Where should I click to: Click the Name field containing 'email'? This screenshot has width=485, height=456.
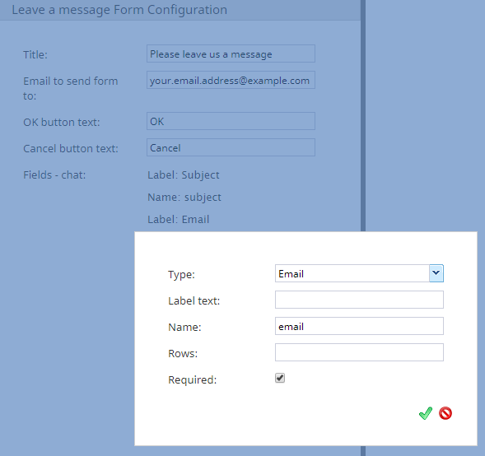(359, 326)
